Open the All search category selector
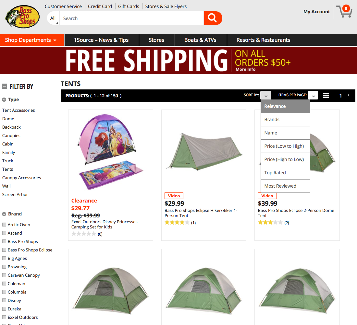357x325 pixels. [53, 18]
